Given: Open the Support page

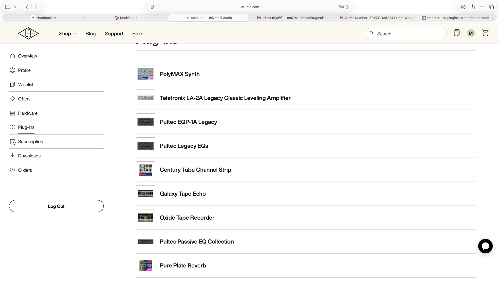Looking at the screenshot, I should 114,34.
